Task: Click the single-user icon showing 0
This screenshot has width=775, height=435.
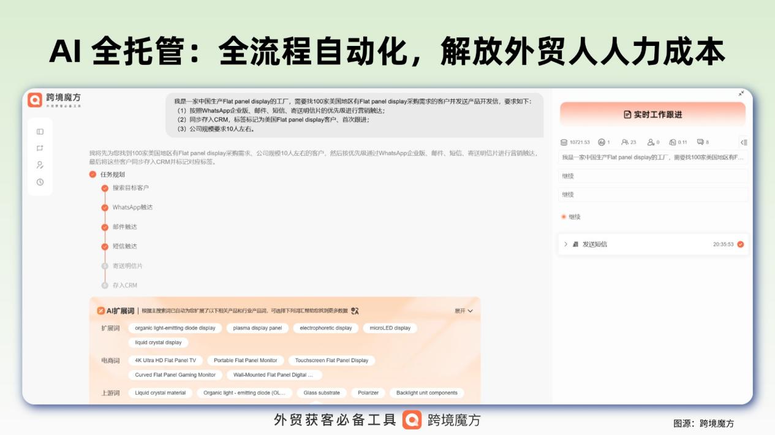Action: [651, 142]
